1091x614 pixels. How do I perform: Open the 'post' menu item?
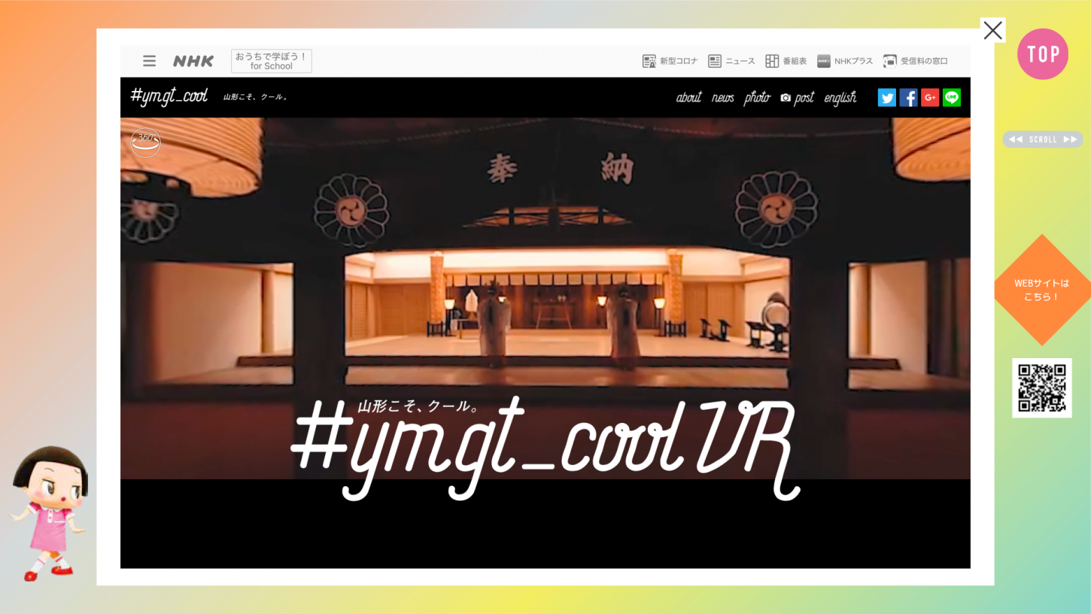tap(798, 98)
